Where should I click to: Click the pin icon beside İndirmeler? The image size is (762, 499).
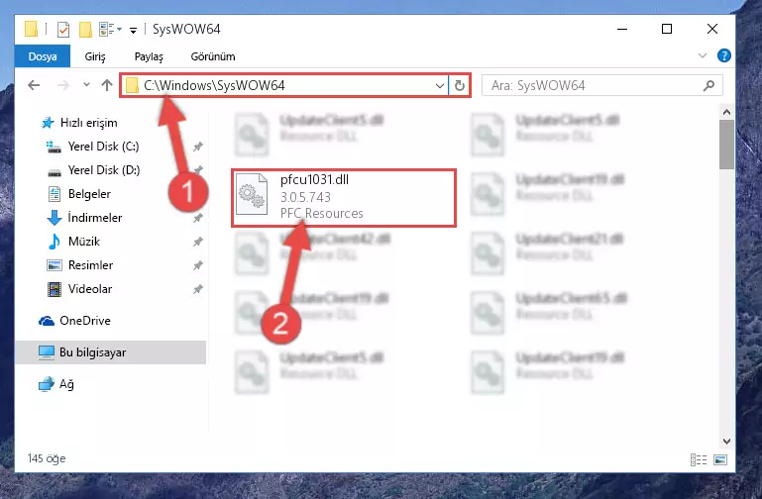[198, 218]
